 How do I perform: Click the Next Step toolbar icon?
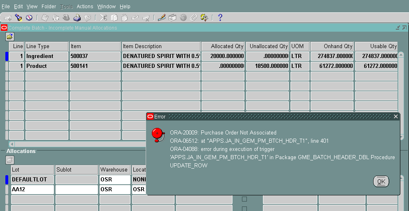(56, 18)
